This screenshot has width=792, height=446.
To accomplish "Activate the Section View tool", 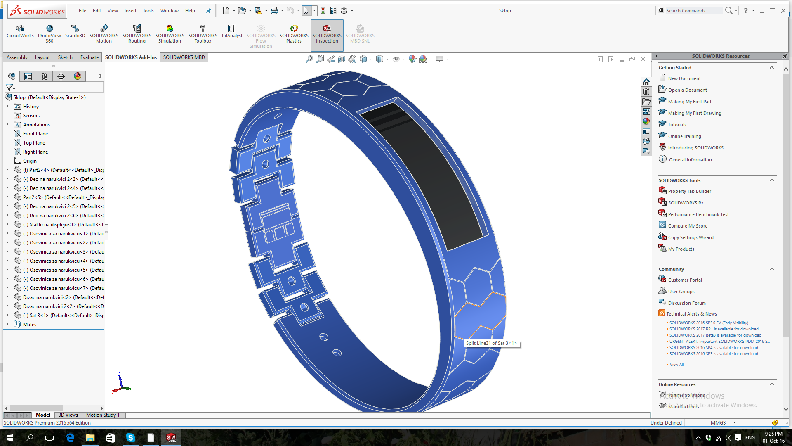I will [x=342, y=59].
